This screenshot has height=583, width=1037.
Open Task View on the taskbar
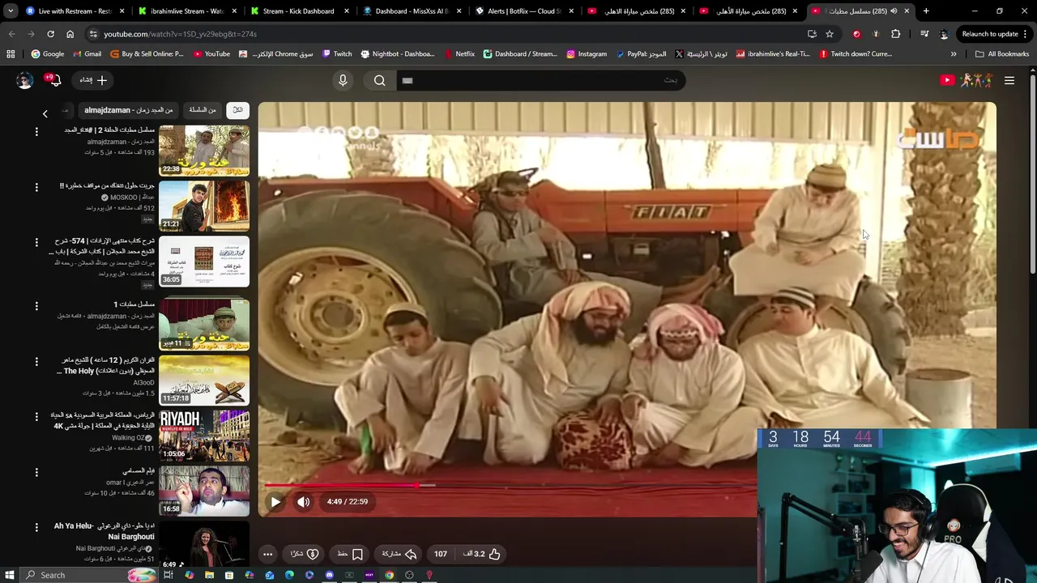[169, 575]
